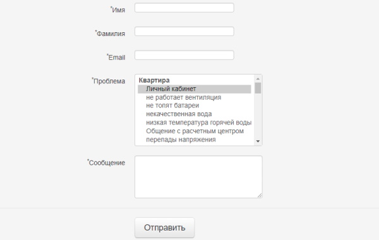Choose 'Общение с расчетным центром' item
The width and height of the screenshot is (379, 240).
pos(195,131)
